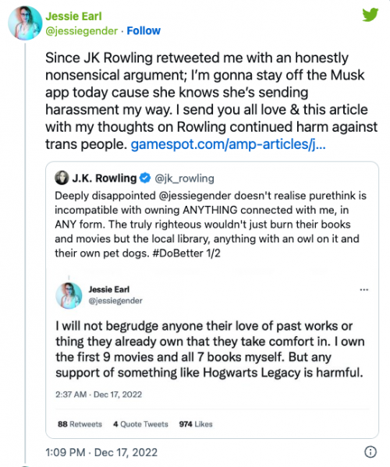View the 974 Likes list

pos(196,424)
